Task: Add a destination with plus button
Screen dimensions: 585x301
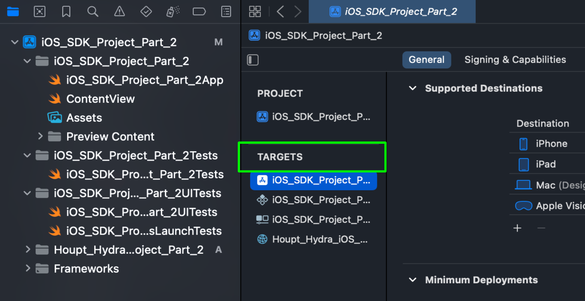Action: click(517, 228)
